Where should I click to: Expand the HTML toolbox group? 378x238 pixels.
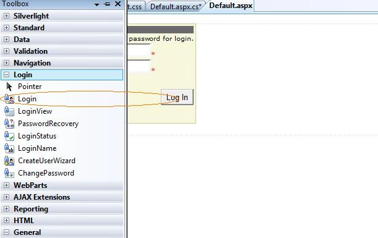[7, 221]
